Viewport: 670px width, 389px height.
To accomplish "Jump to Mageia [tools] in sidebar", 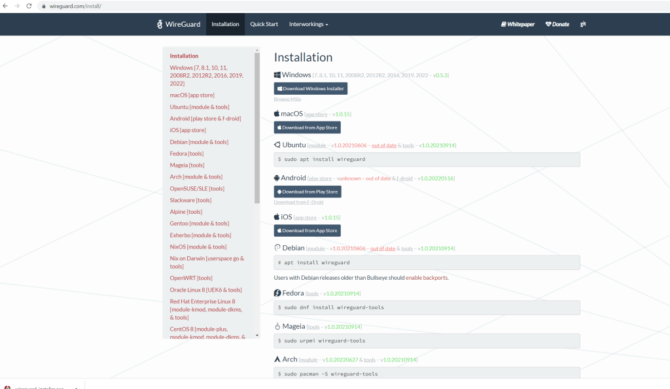I will coord(187,165).
